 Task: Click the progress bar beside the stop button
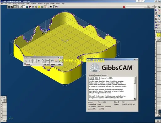135,8
